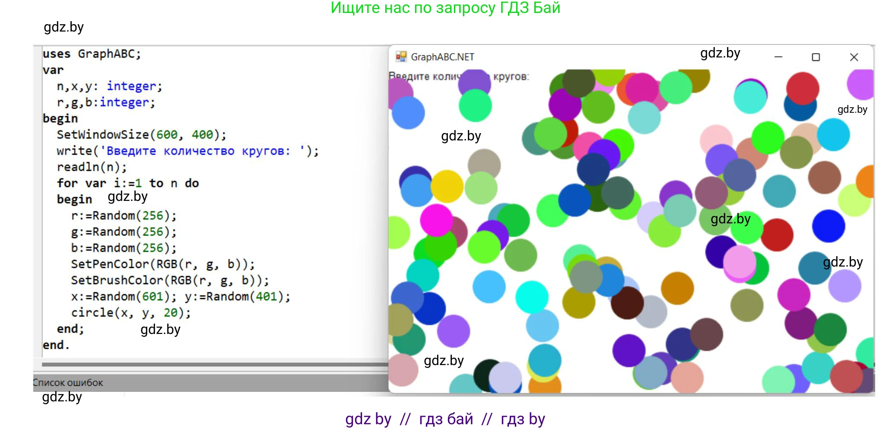
Task: Maximize the GraphABC.NET window
Action: click(816, 57)
